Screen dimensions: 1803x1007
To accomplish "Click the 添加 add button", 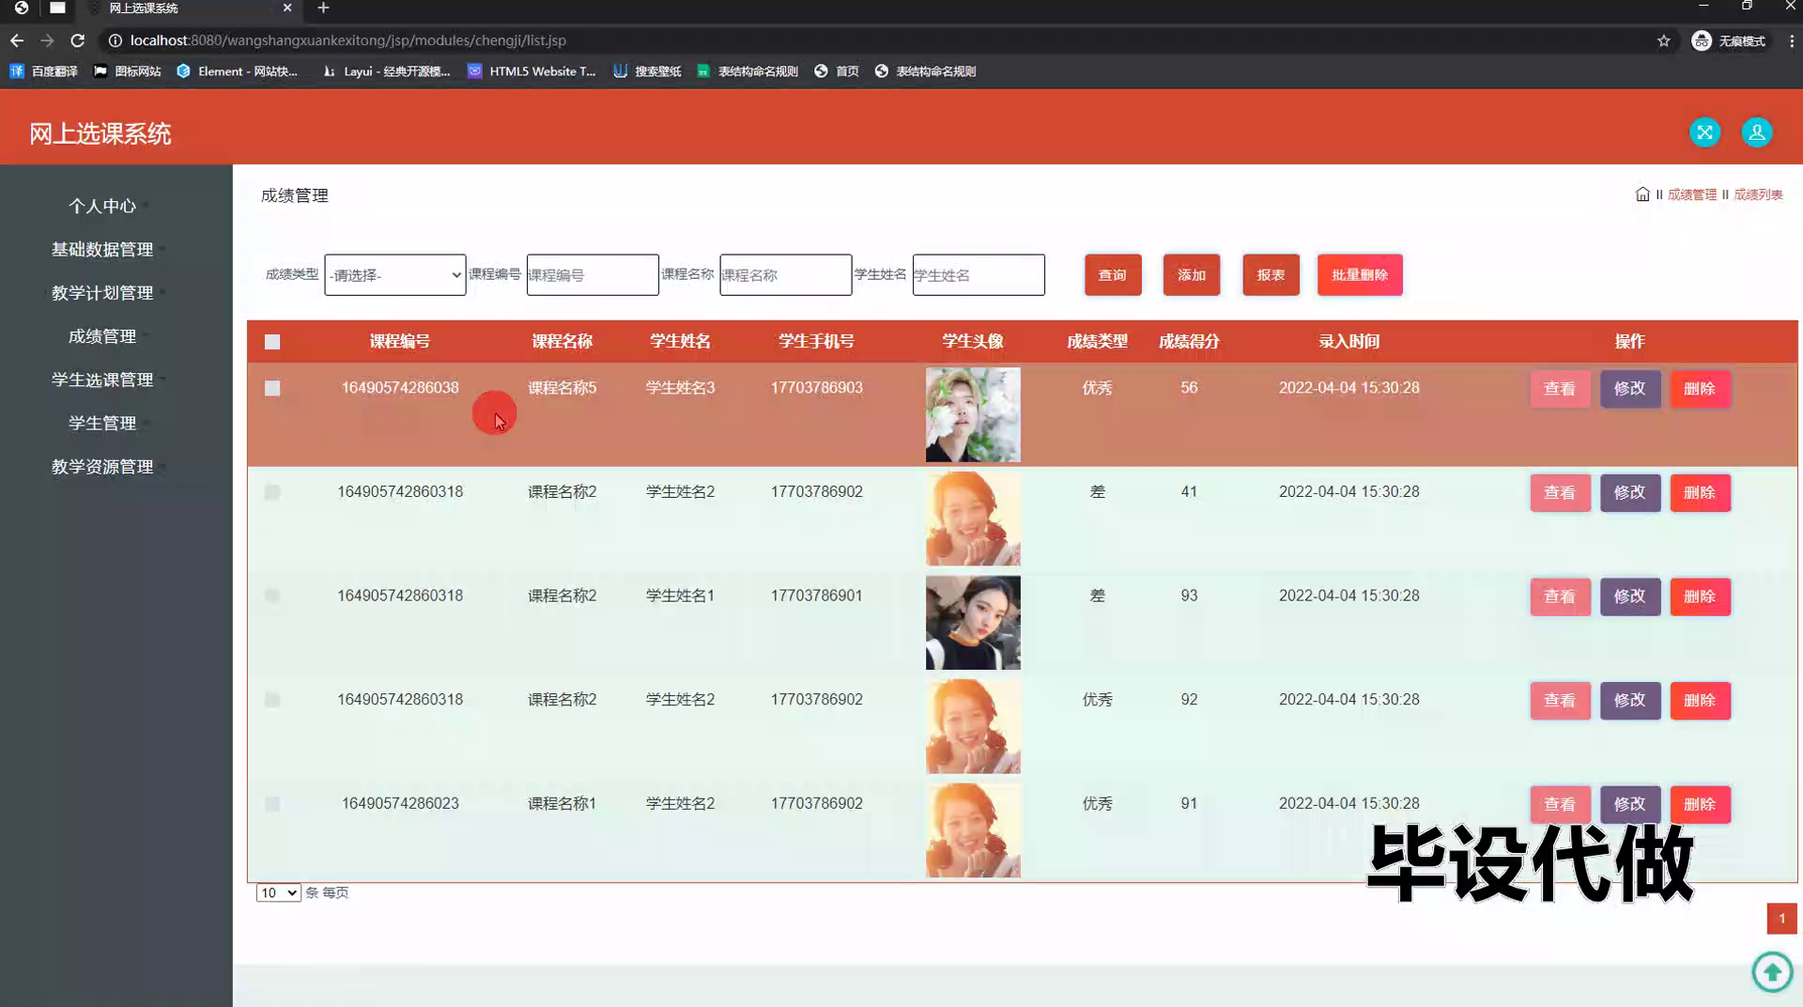I will (1192, 275).
